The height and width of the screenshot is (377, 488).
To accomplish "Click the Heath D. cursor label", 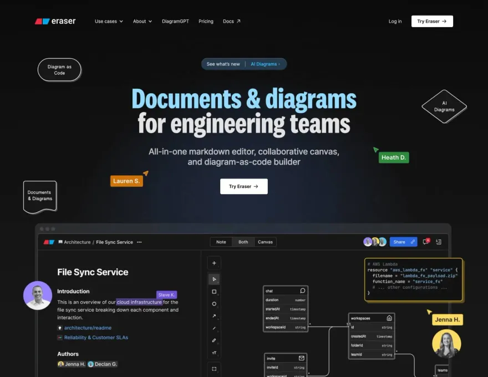I will [394, 157].
